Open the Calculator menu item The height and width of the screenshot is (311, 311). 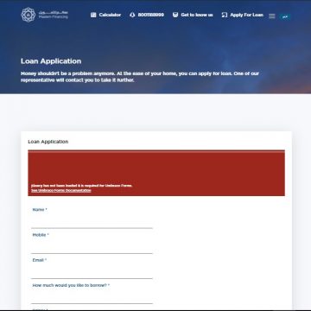pyautogui.click(x=110, y=15)
